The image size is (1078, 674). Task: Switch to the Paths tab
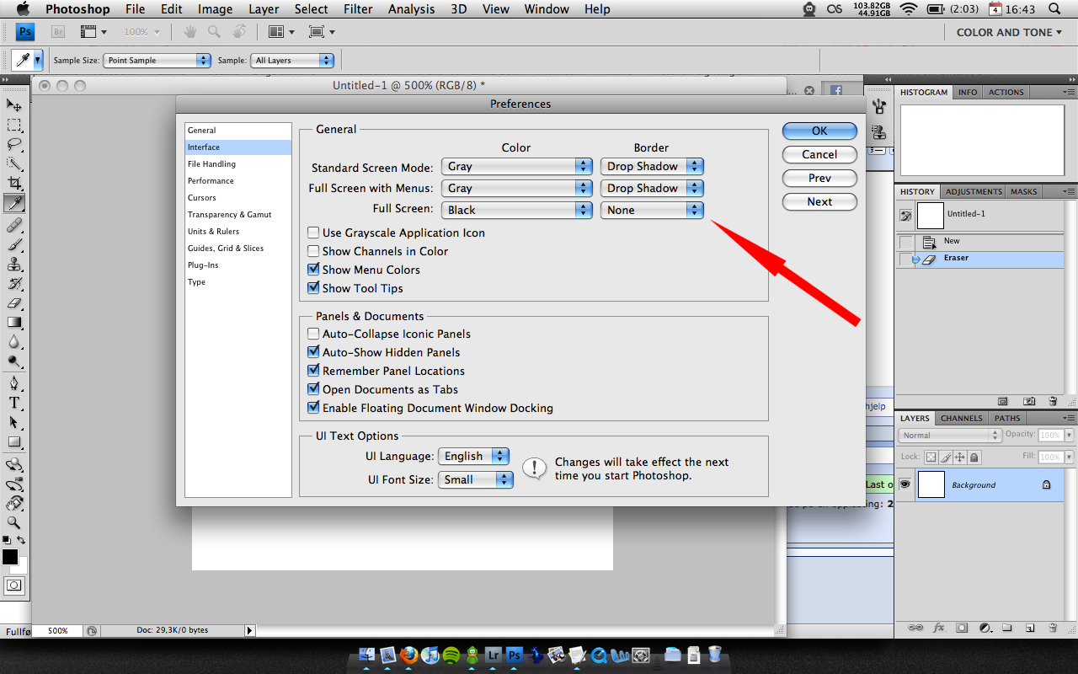1007,418
